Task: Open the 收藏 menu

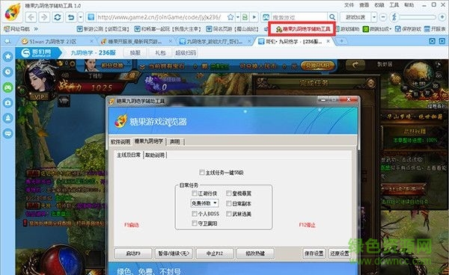Action: [x=379, y=5]
